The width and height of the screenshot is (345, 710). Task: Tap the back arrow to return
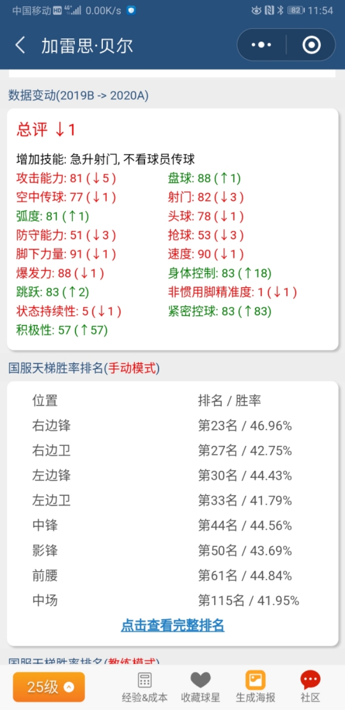[19, 45]
